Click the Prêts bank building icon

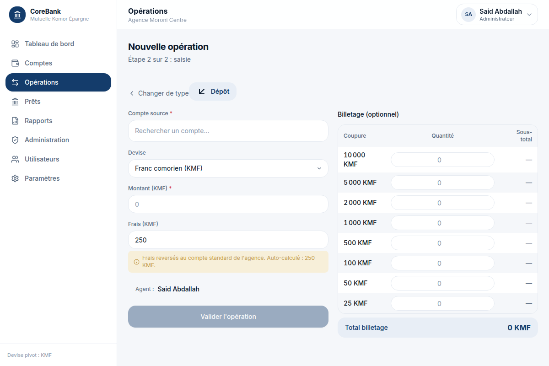15,102
